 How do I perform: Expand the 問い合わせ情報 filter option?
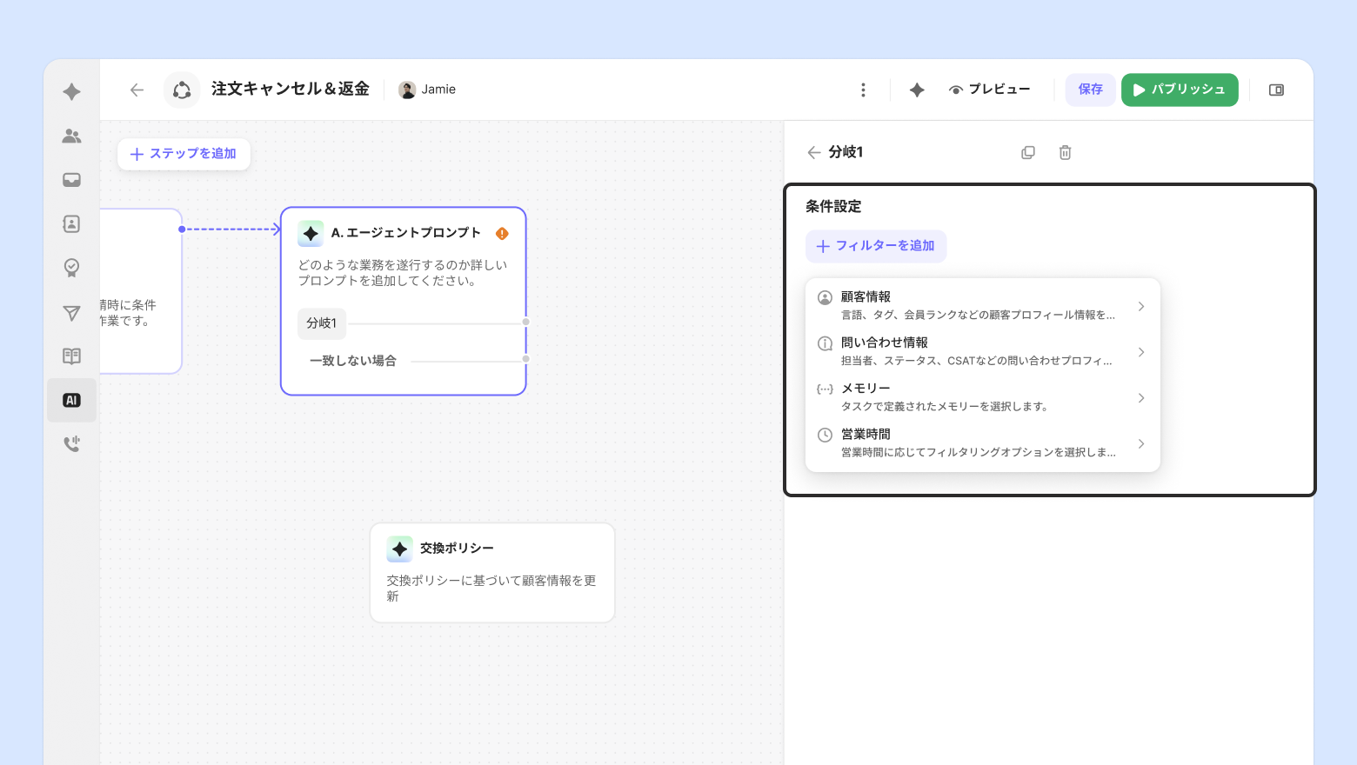pyautogui.click(x=982, y=351)
